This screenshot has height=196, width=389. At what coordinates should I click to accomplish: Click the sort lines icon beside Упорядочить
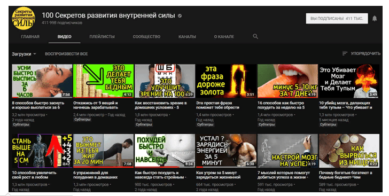[x=345, y=53]
